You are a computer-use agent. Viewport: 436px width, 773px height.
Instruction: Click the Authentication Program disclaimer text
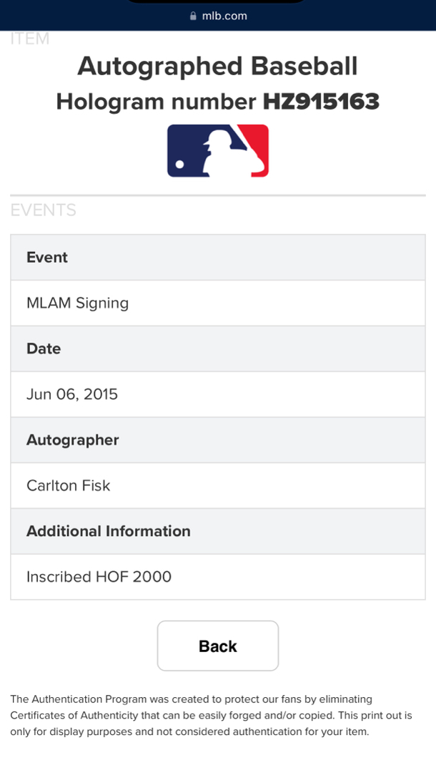(211, 715)
